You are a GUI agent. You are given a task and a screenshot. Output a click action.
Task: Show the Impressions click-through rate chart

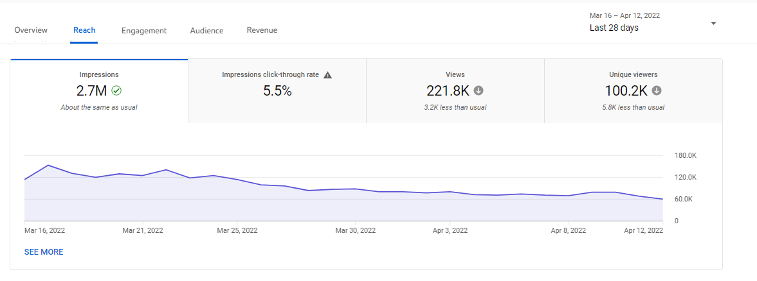click(277, 90)
